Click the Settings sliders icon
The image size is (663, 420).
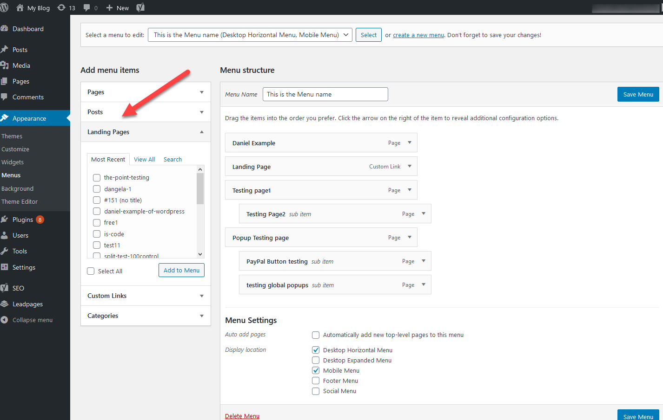(x=5, y=267)
